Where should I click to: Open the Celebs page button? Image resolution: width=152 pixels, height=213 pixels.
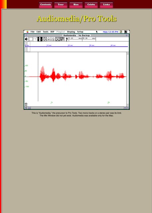(91, 5)
